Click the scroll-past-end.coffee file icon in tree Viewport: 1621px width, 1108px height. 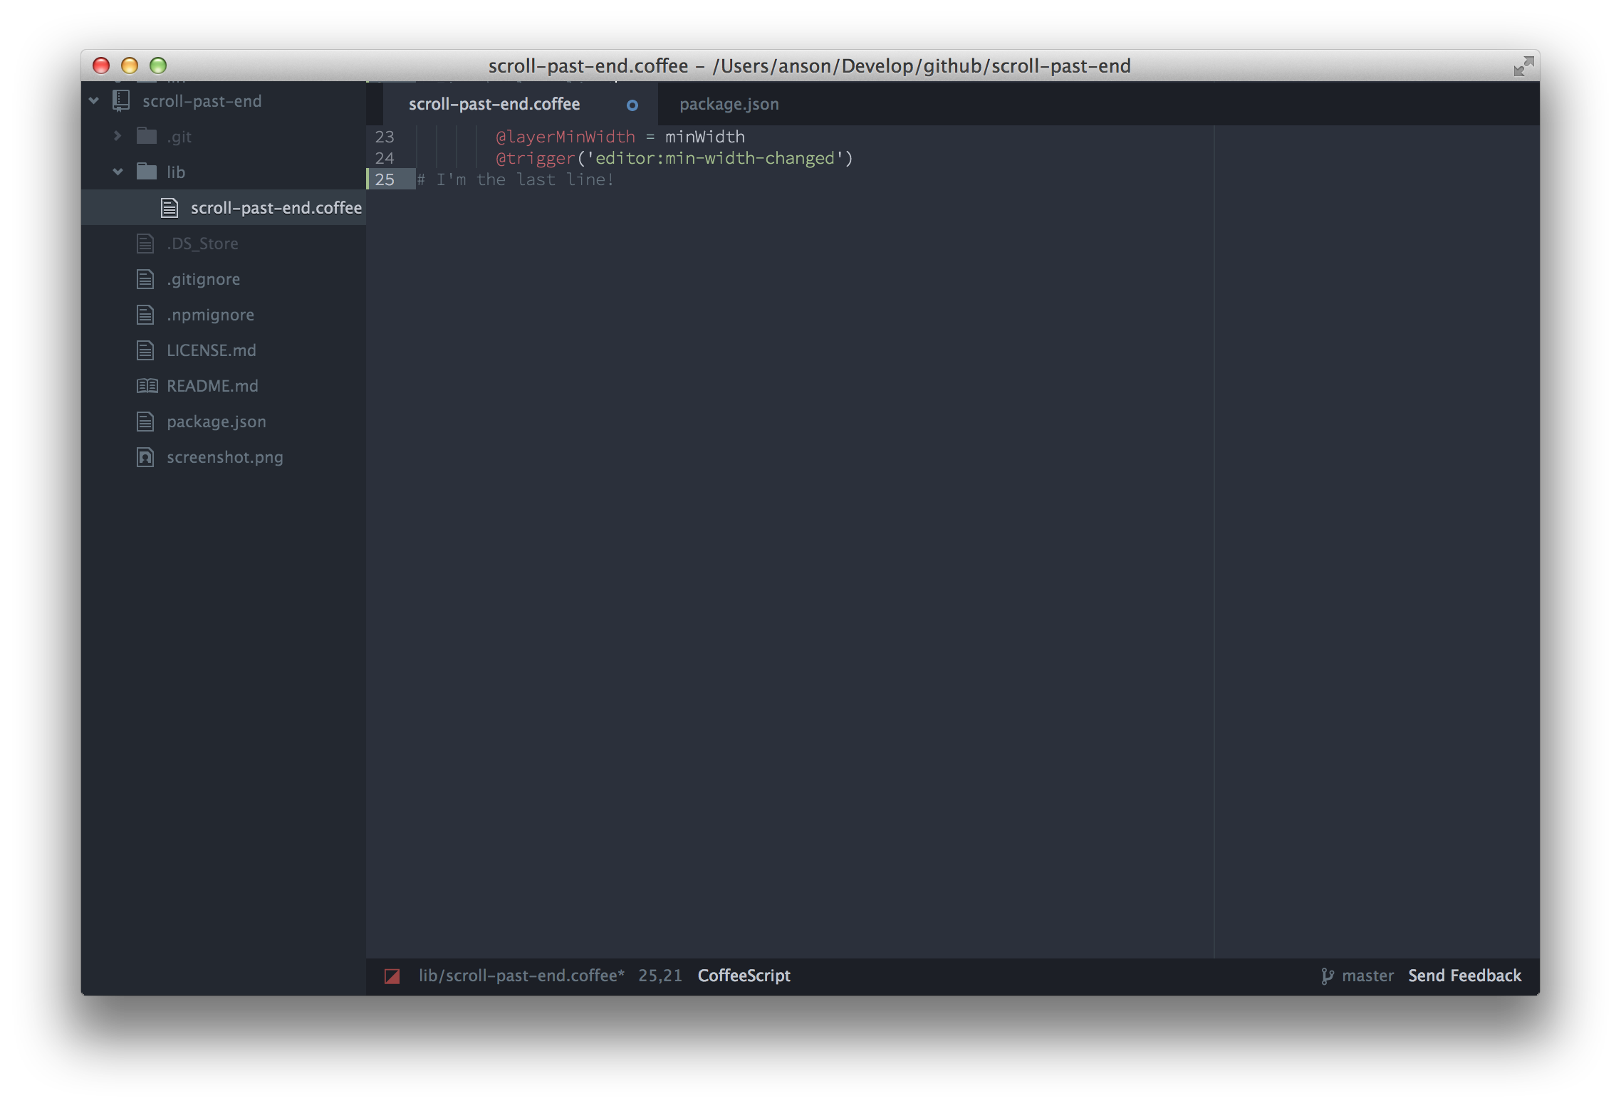tap(170, 207)
